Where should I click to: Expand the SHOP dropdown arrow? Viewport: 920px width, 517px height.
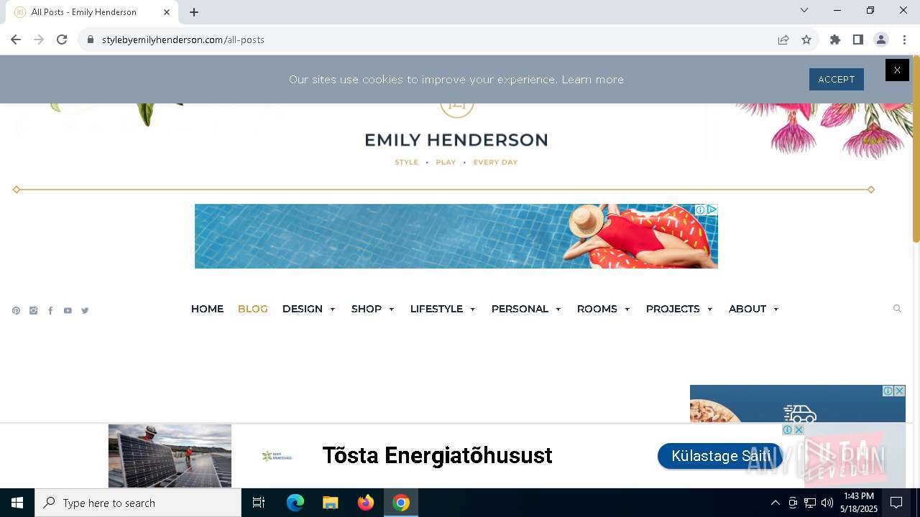tap(392, 309)
